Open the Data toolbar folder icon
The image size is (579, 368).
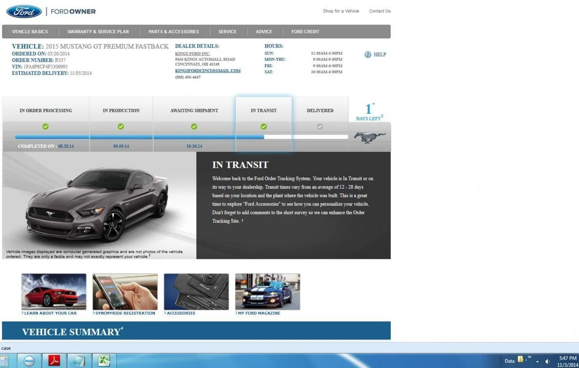click(x=520, y=359)
